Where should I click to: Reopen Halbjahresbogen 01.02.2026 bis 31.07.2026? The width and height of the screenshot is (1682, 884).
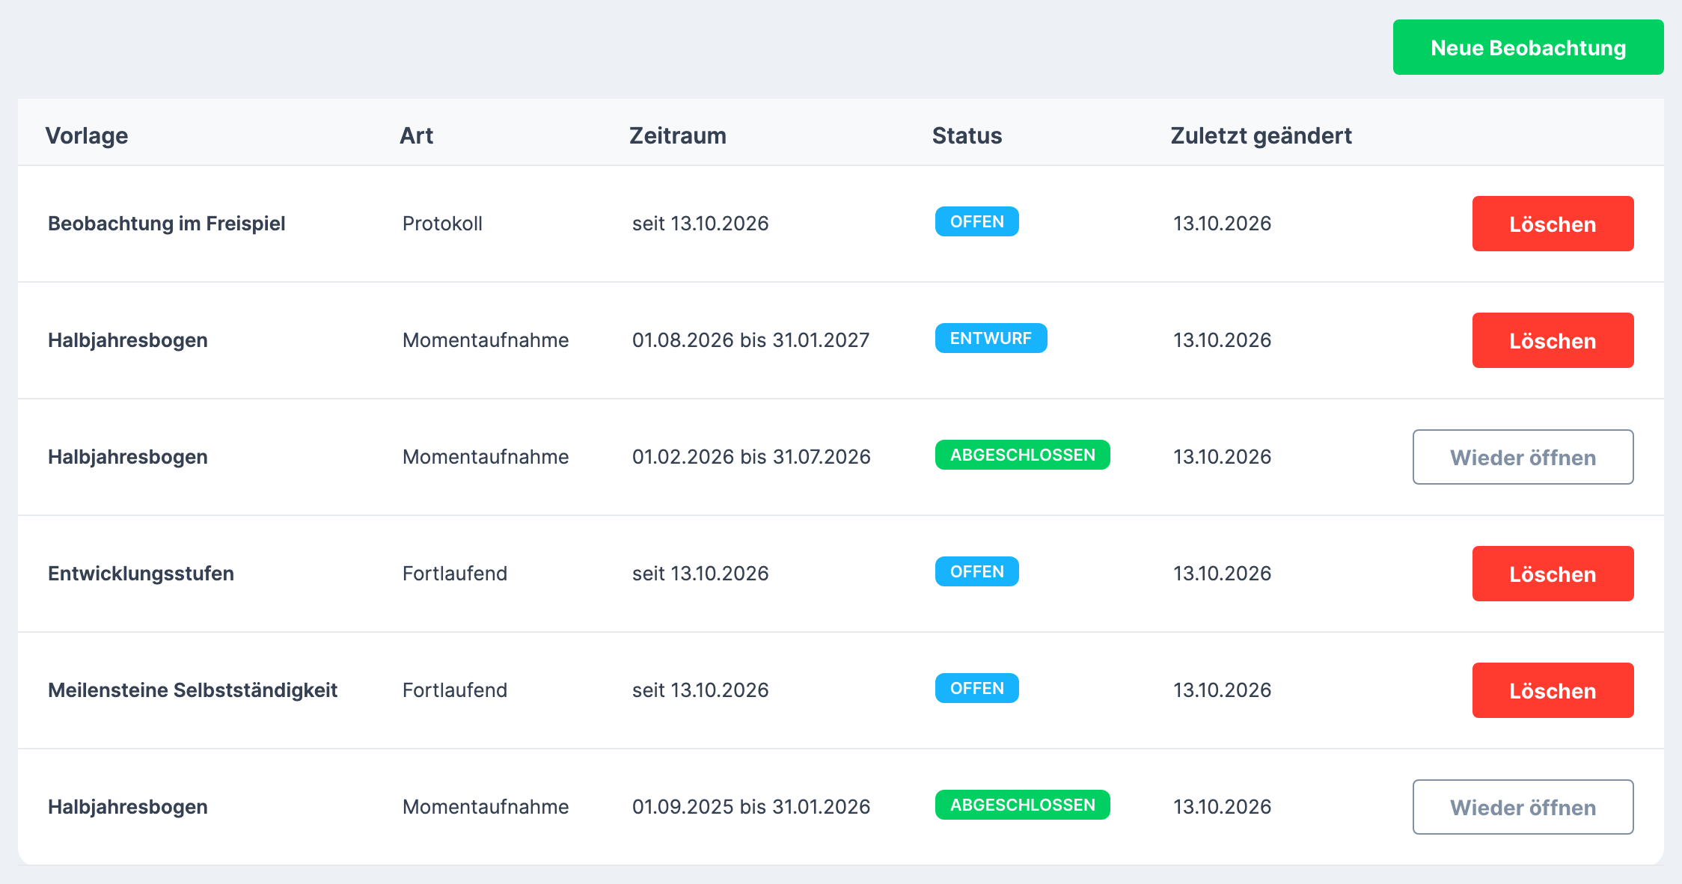point(1523,457)
